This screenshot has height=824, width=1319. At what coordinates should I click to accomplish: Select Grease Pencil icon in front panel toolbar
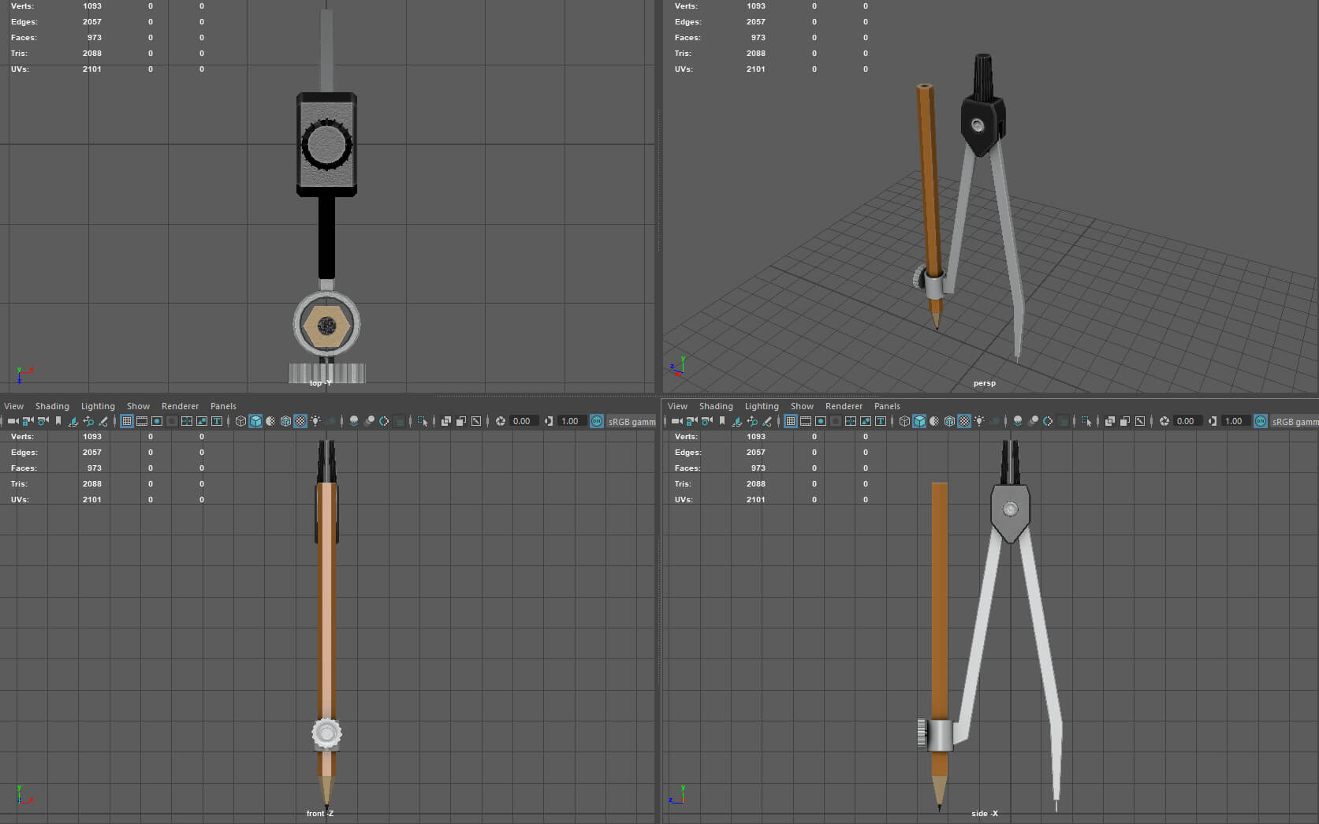coord(102,421)
